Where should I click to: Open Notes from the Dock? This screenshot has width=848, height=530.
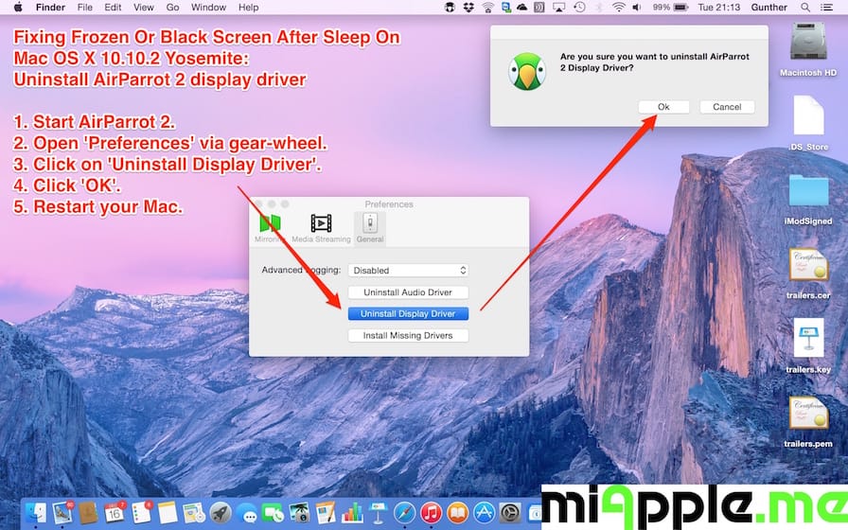click(x=168, y=512)
